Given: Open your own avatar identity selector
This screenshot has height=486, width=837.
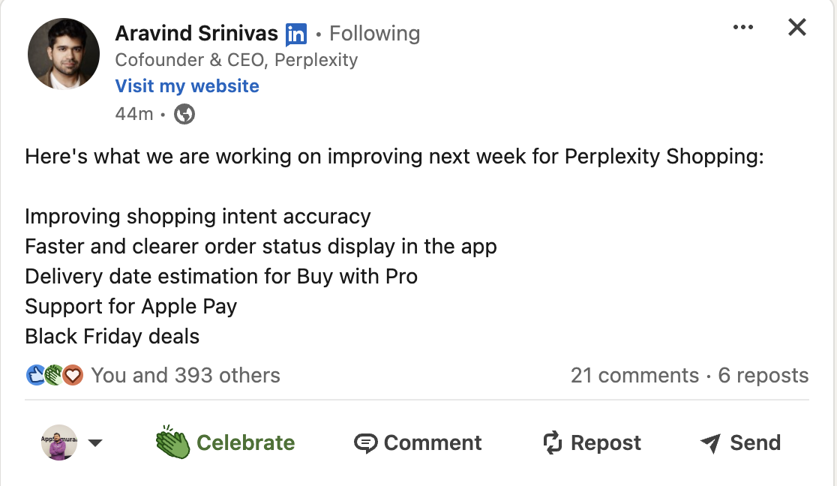Looking at the screenshot, I should 58,442.
